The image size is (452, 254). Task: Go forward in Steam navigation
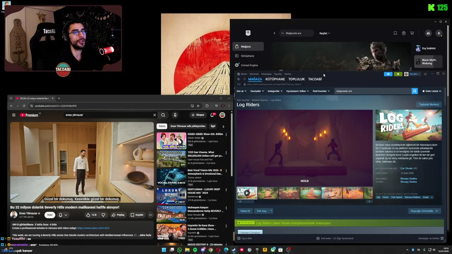(244, 79)
